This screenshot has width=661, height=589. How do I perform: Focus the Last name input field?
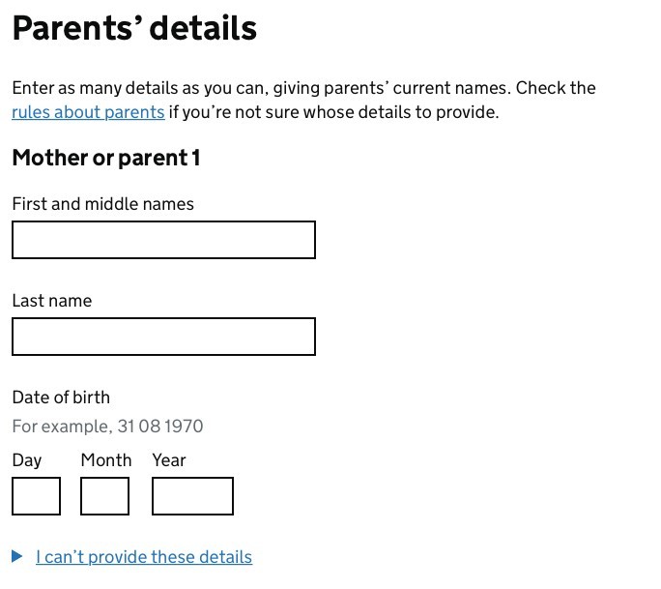[163, 337]
